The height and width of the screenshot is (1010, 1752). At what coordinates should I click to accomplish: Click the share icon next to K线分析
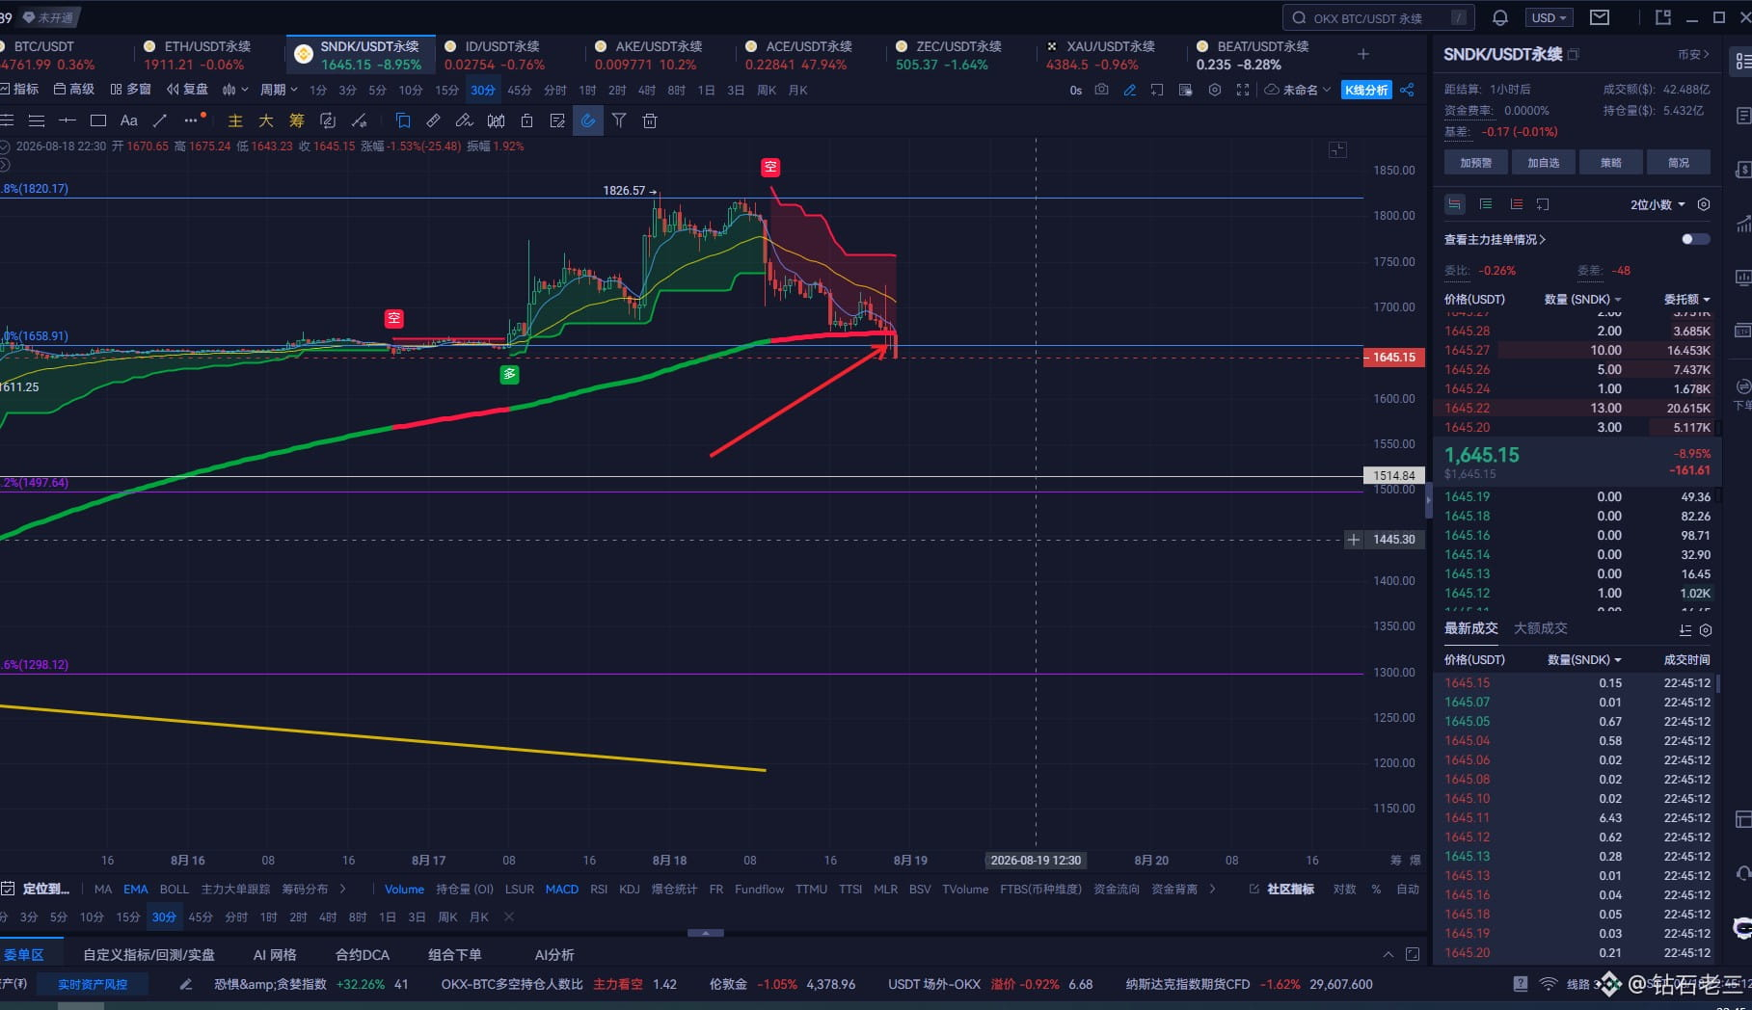tap(1408, 90)
